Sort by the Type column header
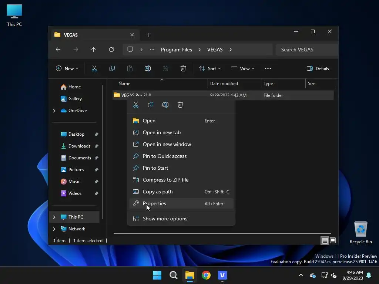379x284 pixels. (x=283, y=84)
